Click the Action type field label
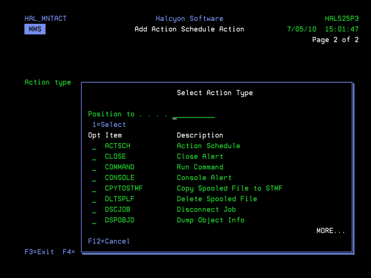 [48, 82]
